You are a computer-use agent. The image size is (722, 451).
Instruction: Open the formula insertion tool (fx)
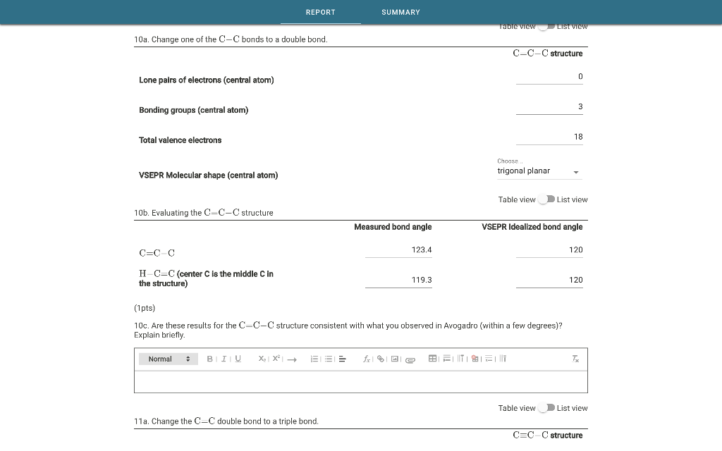click(x=367, y=359)
